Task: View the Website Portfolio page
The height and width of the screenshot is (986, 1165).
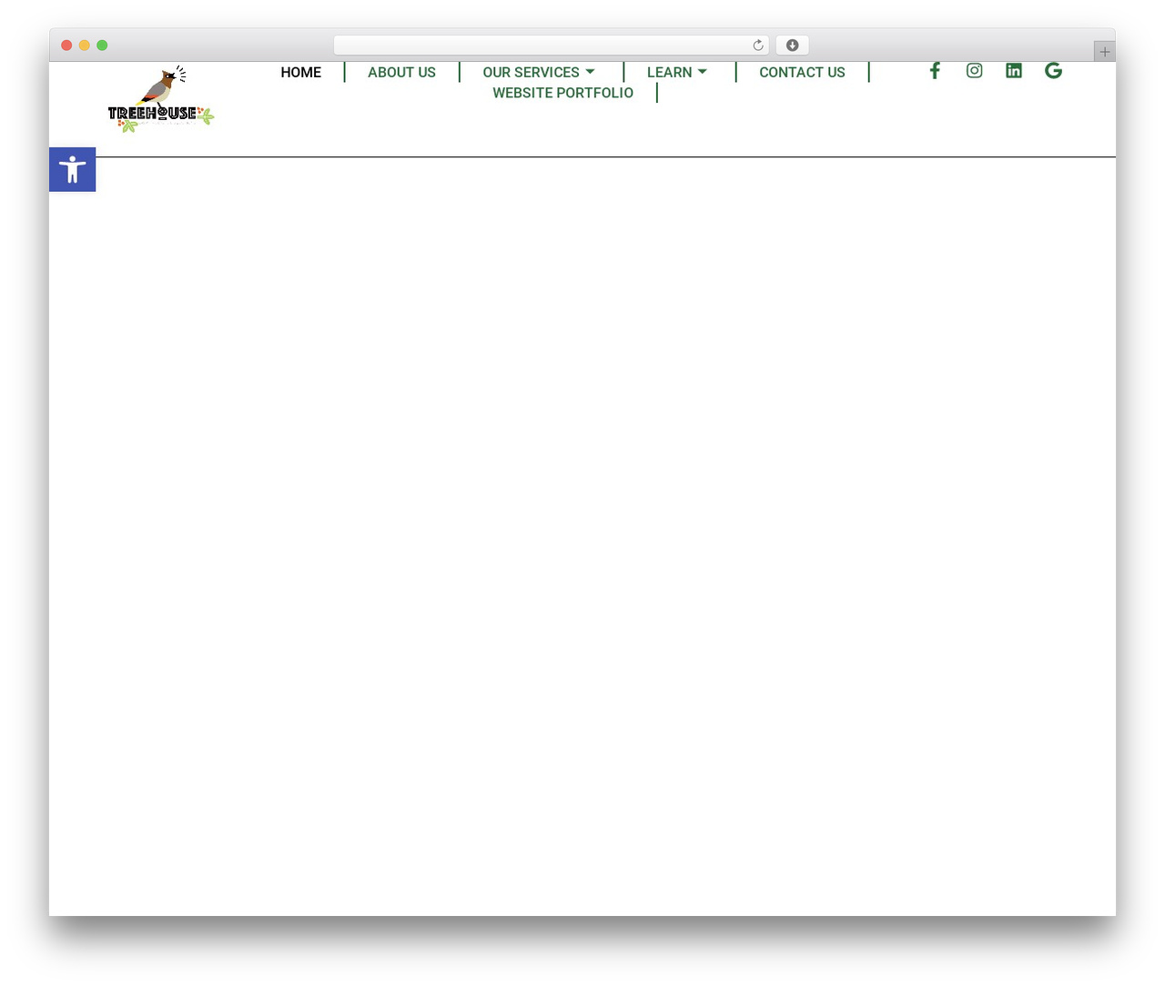Action: 562,93
